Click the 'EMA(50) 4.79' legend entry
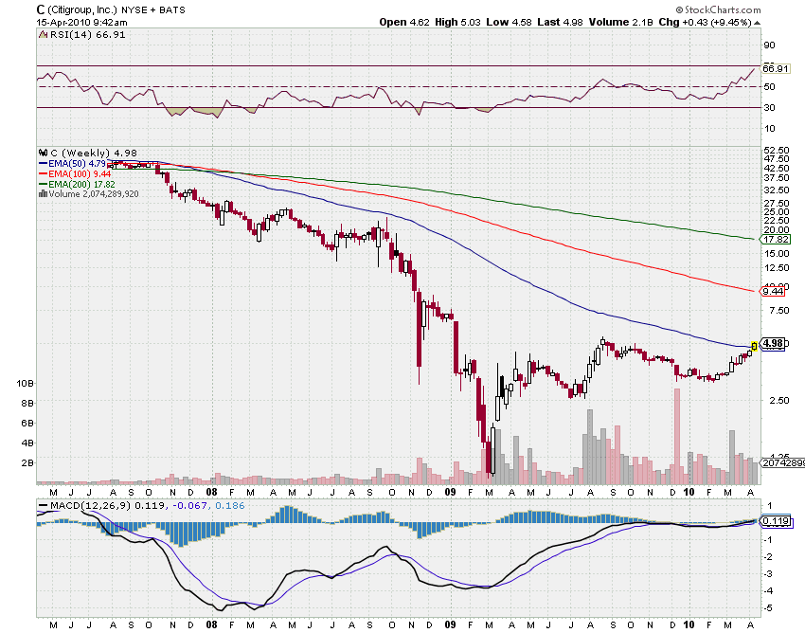The width and height of the screenshot is (805, 633). coord(77,164)
